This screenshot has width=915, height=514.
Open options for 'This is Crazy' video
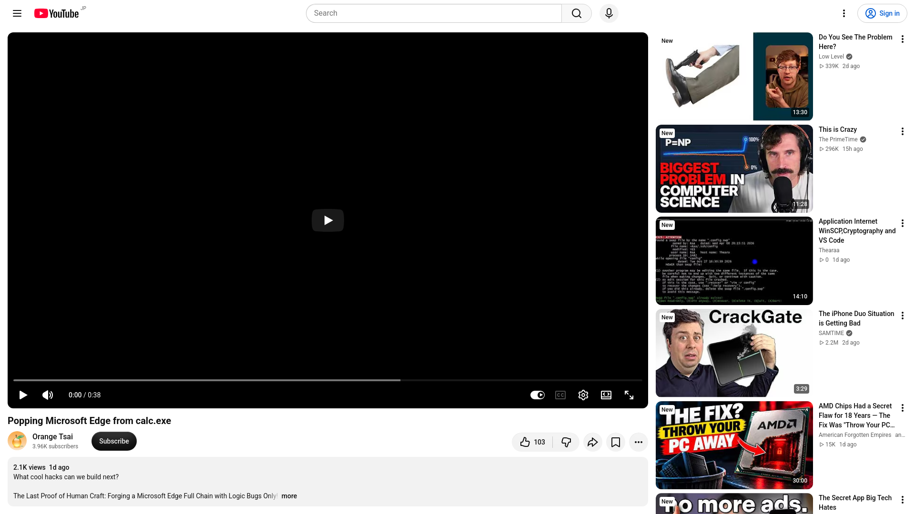pos(902,131)
